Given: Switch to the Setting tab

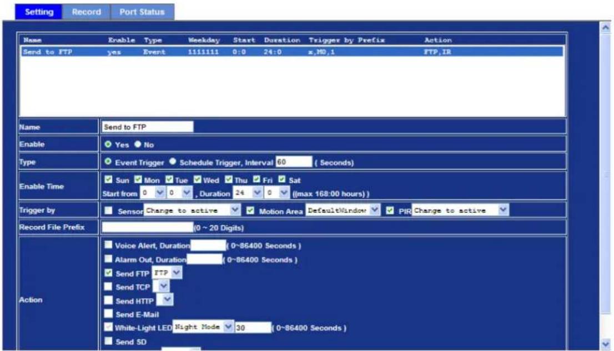Looking at the screenshot, I should tap(39, 12).
